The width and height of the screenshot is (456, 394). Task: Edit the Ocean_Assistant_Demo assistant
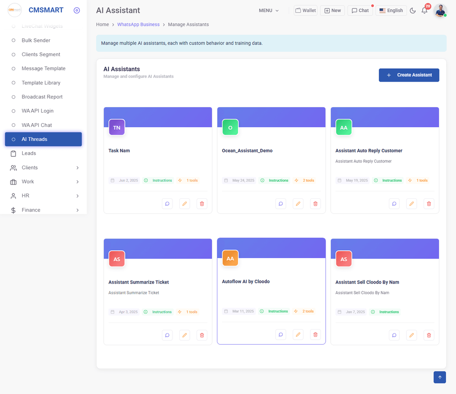(298, 204)
